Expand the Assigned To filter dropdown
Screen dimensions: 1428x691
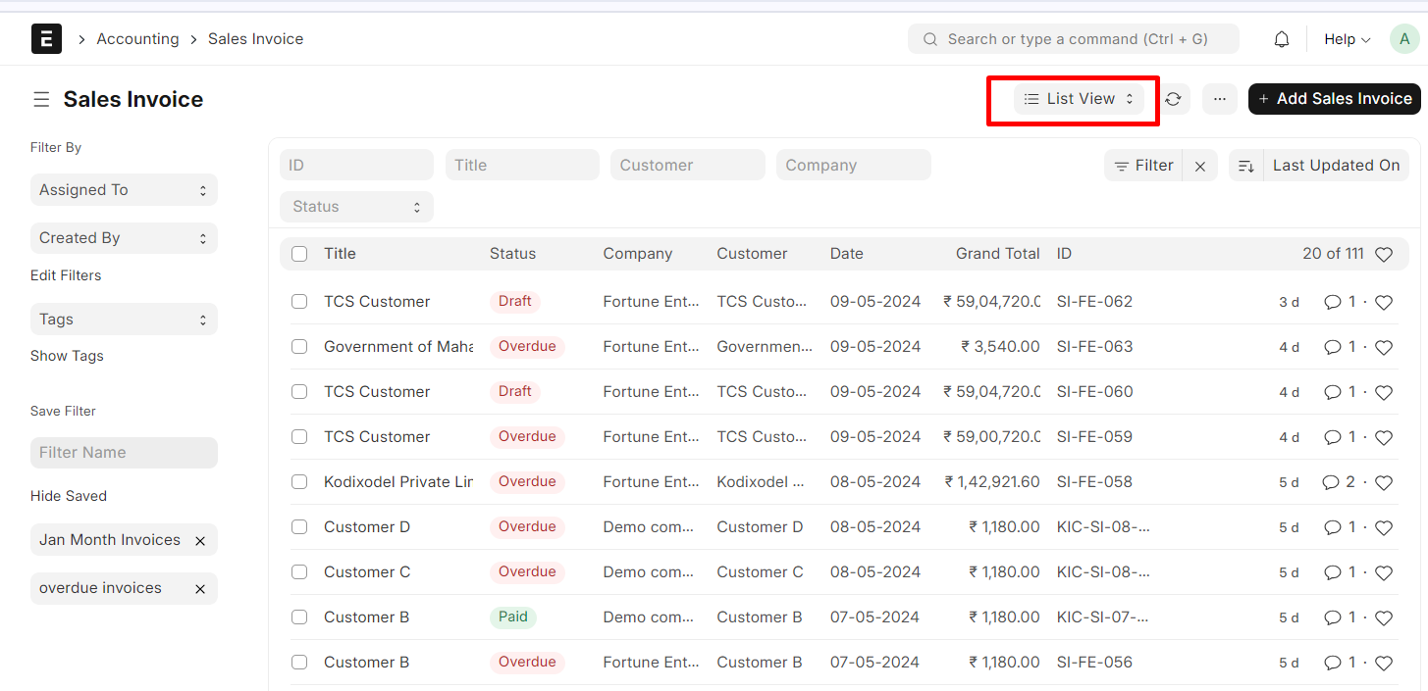coord(124,190)
